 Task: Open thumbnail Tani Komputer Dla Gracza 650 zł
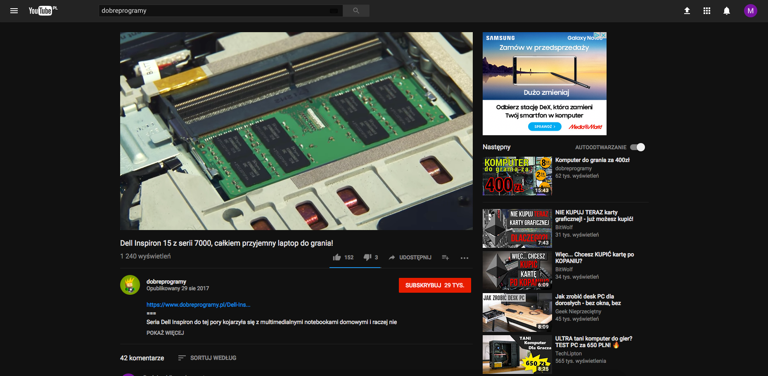517,355
